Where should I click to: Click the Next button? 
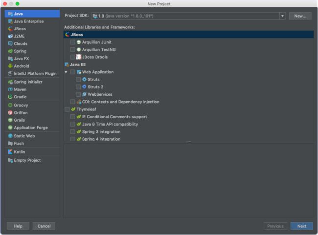301,226
